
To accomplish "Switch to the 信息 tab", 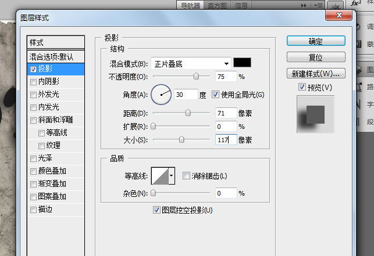I will 241,5.
